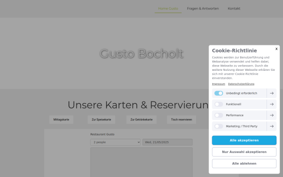Expand the Performance cookie details arrow
Screen dimensions: 283x177
pyautogui.click(x=272, y=115)
